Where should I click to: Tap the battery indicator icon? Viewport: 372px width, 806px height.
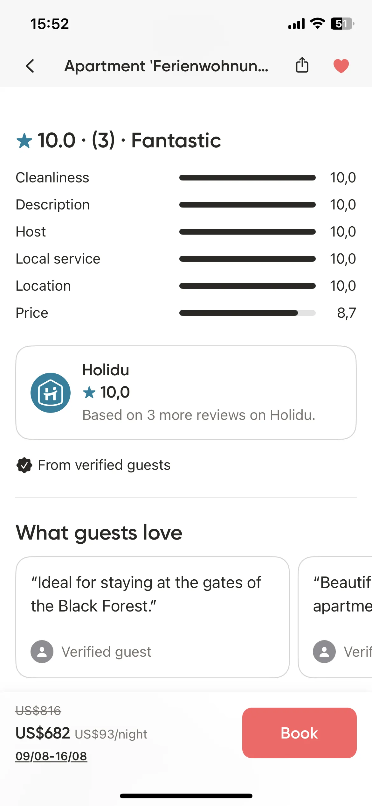click(342, 24)
